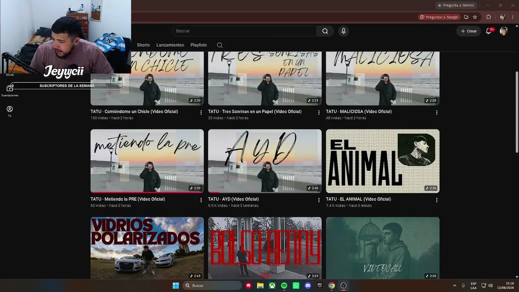Click the Crear button
The image size is (519, 292).
click(469, 31)
